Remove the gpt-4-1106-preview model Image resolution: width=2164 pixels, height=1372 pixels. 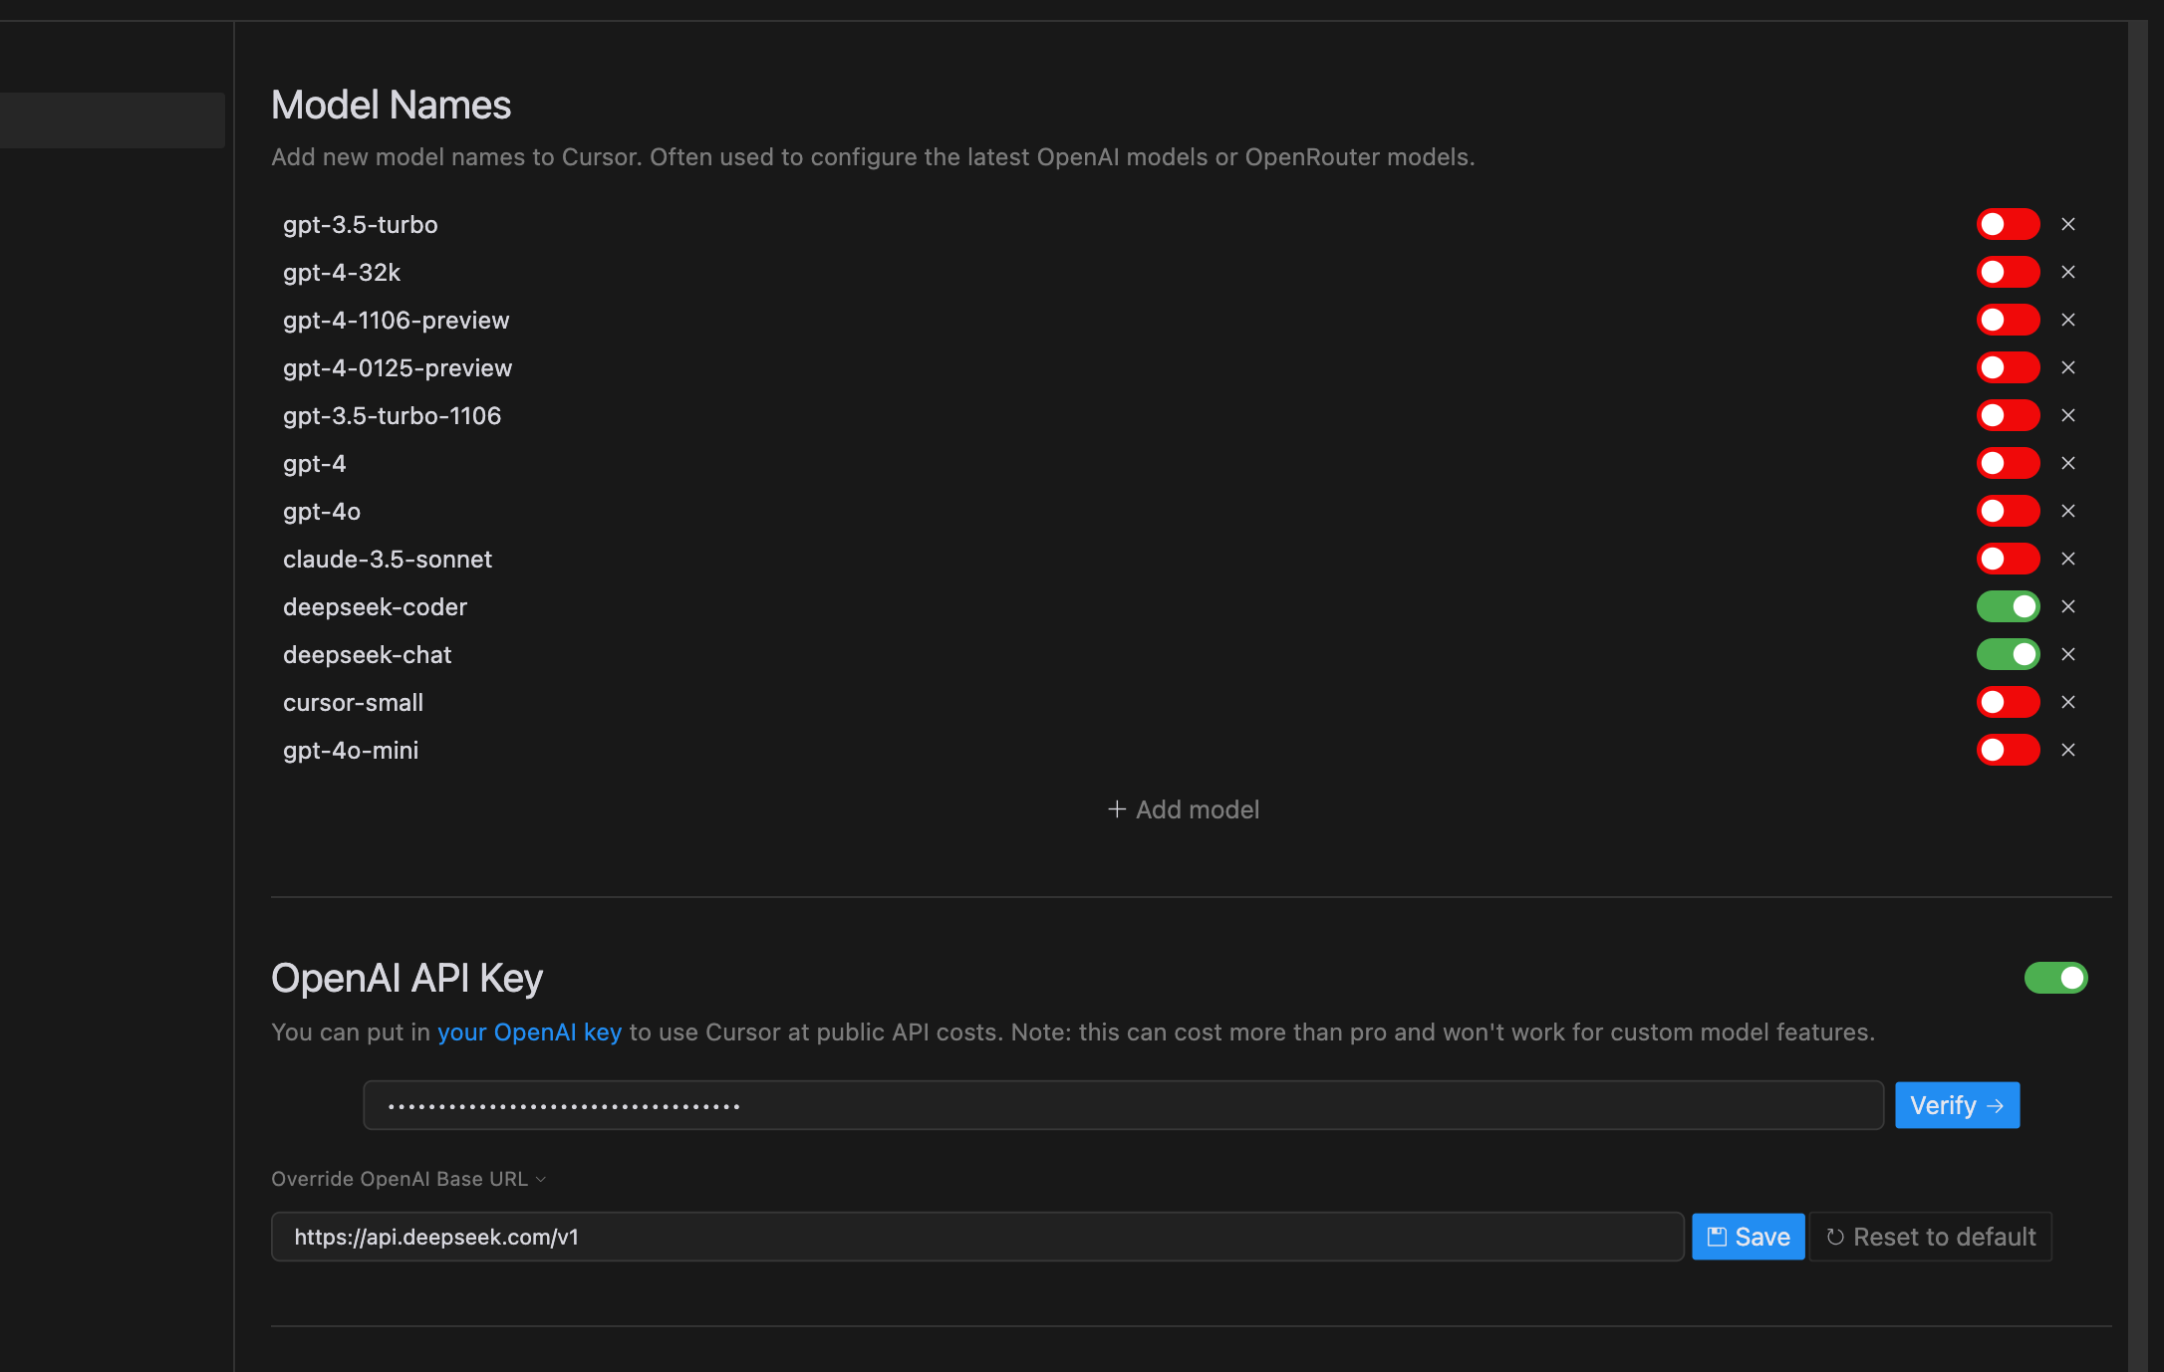pos(2068,320)
